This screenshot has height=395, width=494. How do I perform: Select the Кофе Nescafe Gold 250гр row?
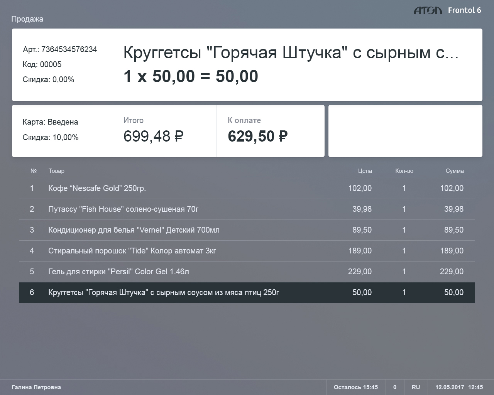247,188
